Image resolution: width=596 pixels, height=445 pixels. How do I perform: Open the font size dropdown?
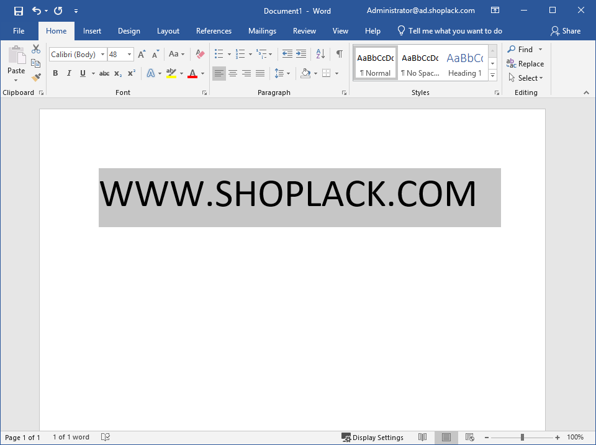tap(130, 55)
